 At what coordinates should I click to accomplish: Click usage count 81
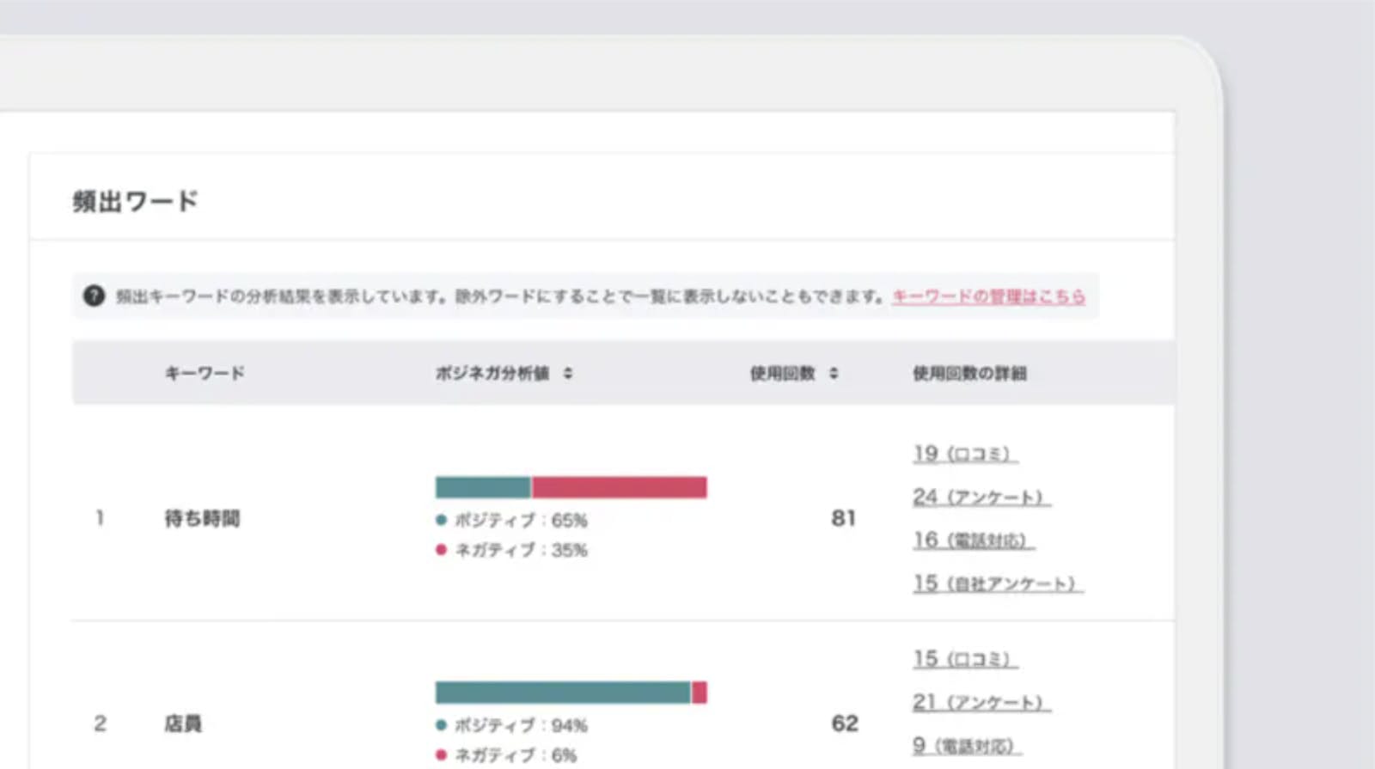pos(843,518)
